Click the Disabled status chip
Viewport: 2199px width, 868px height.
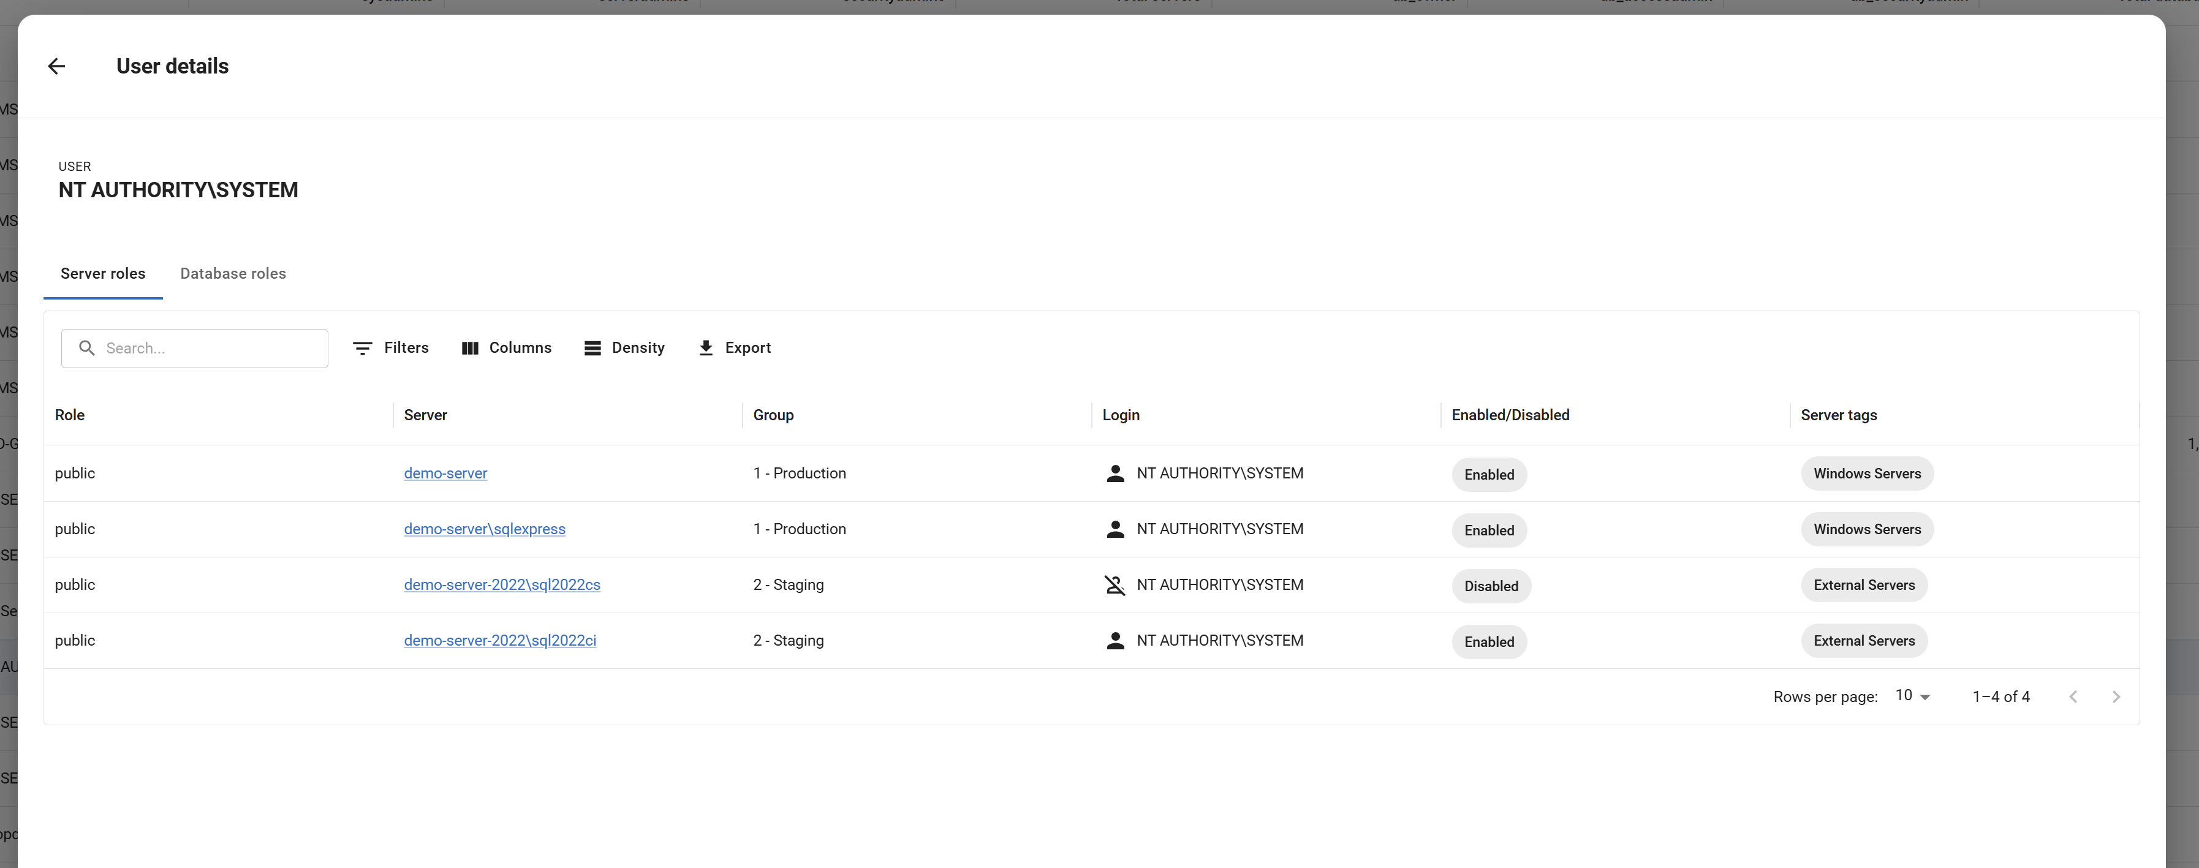click(x=1491, y=586)
